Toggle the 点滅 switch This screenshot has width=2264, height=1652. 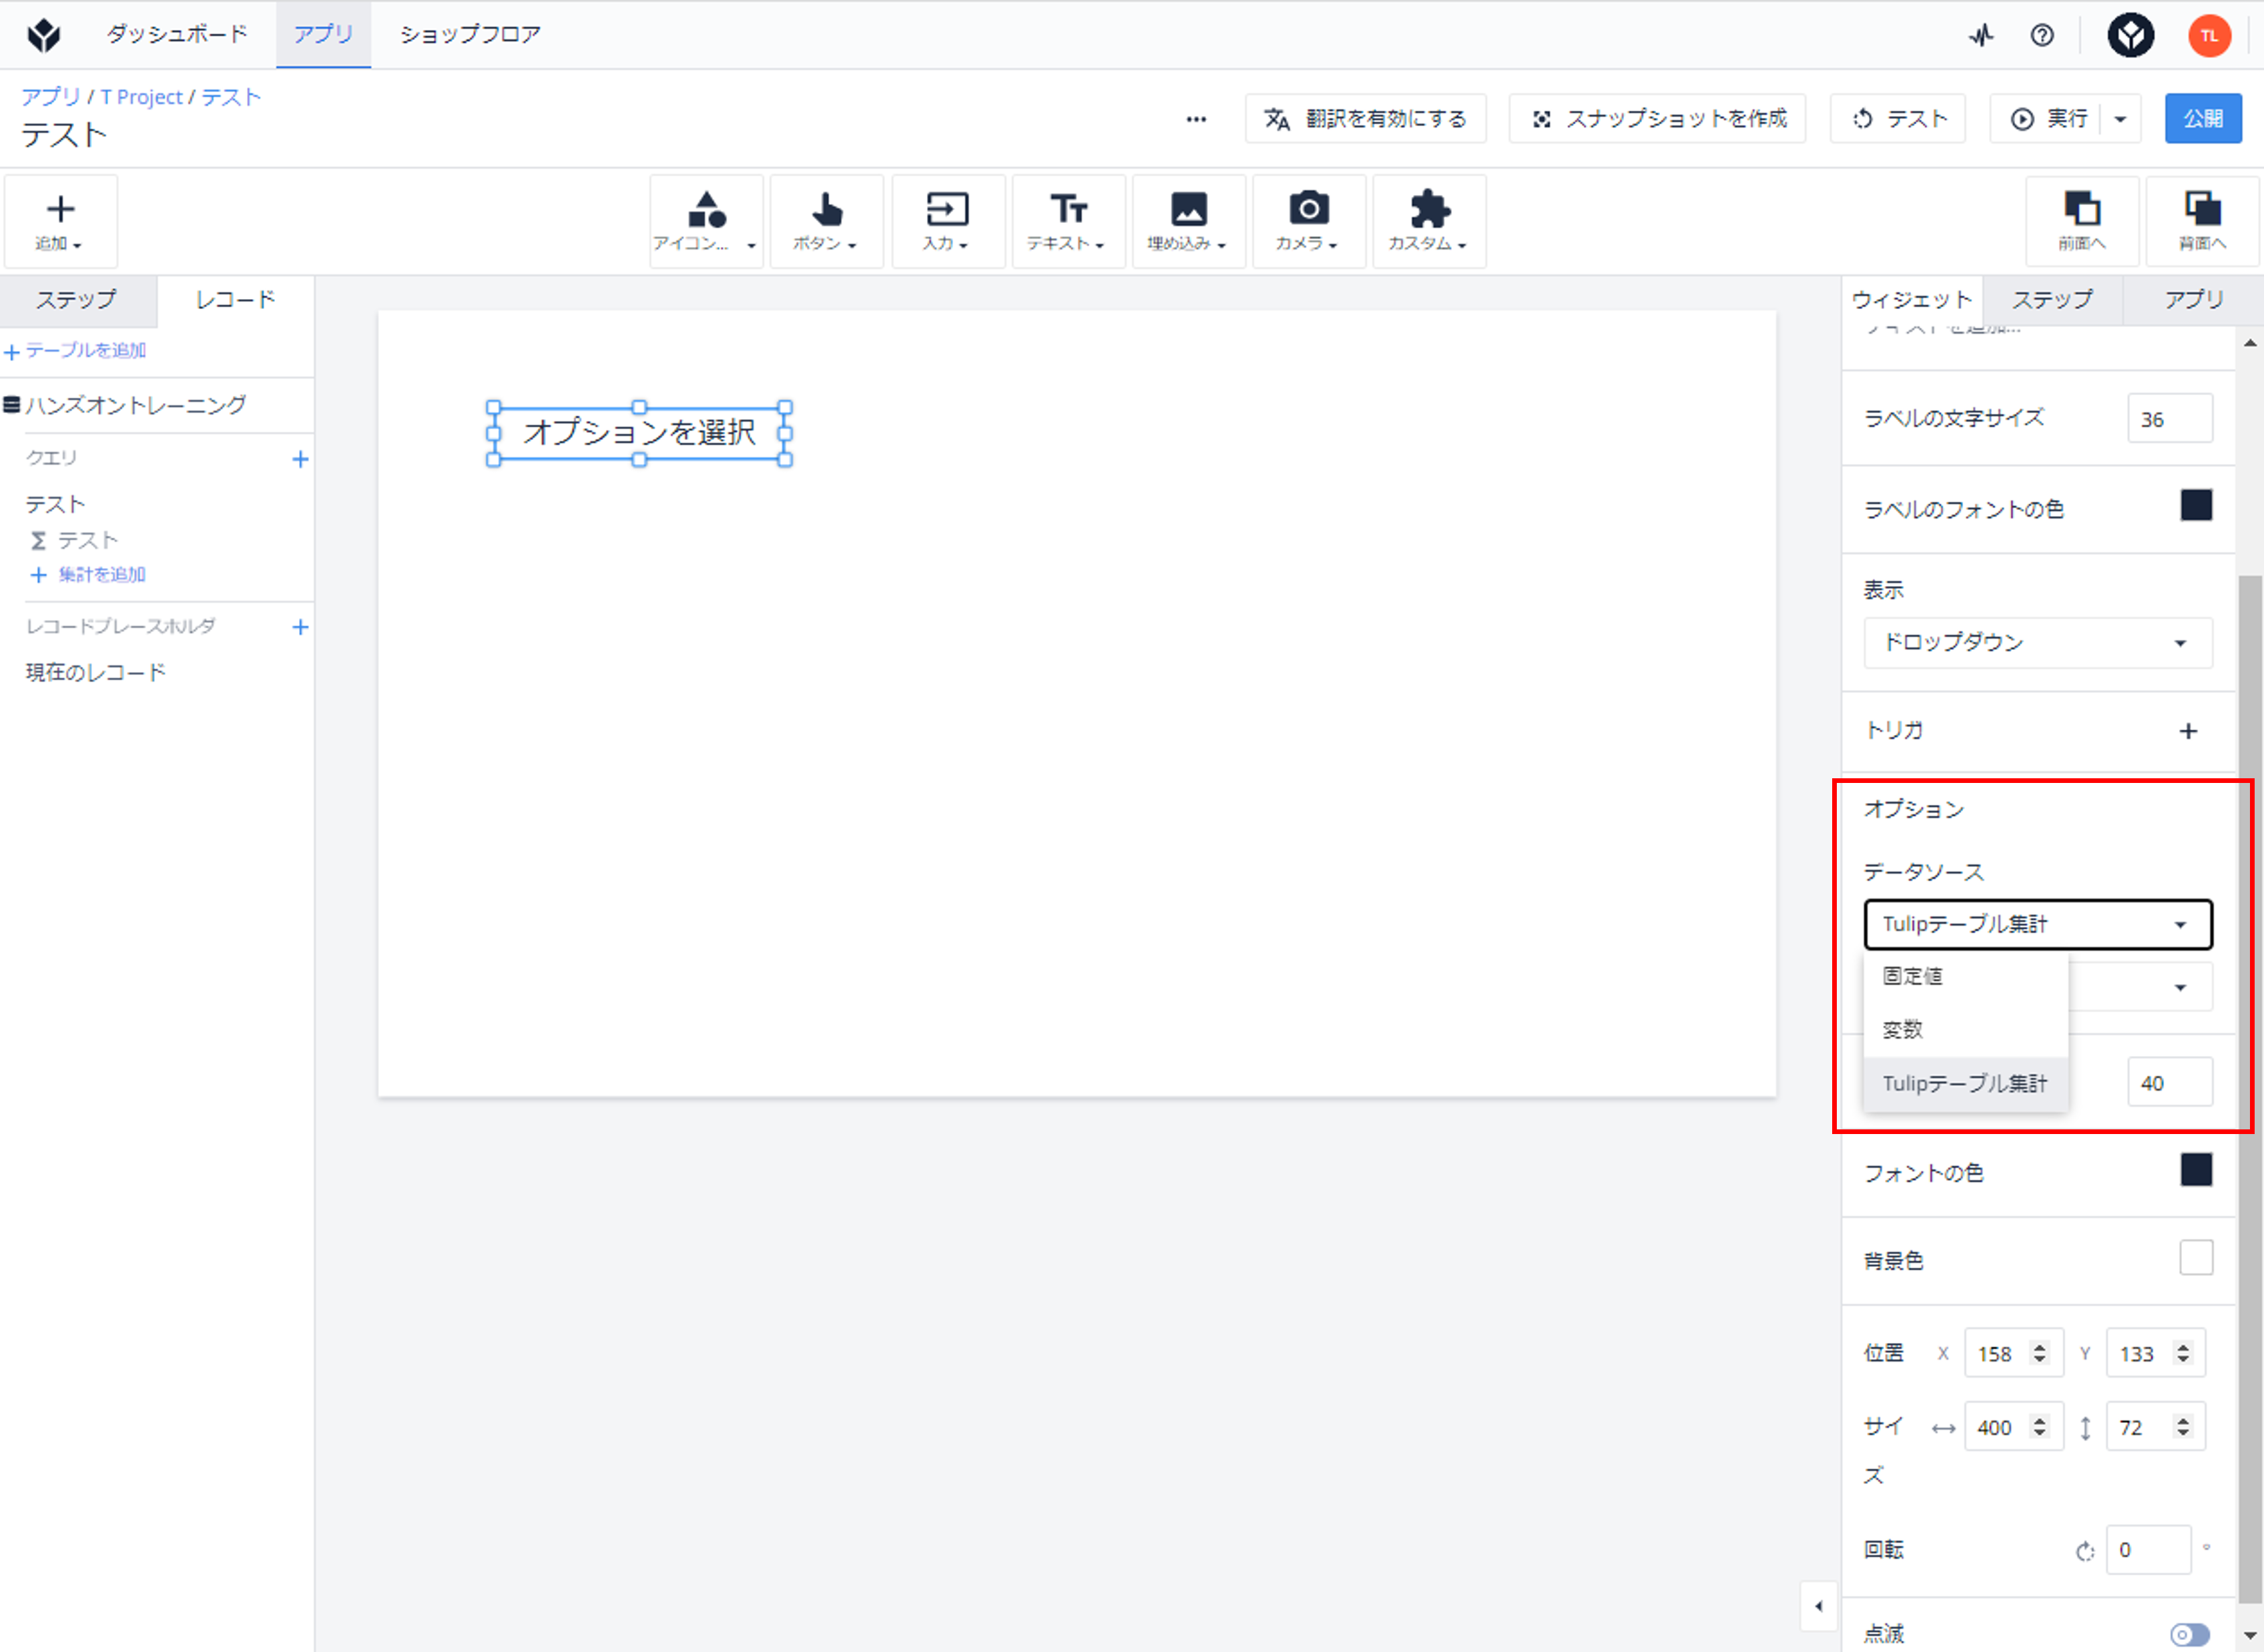[2190, 1634]
